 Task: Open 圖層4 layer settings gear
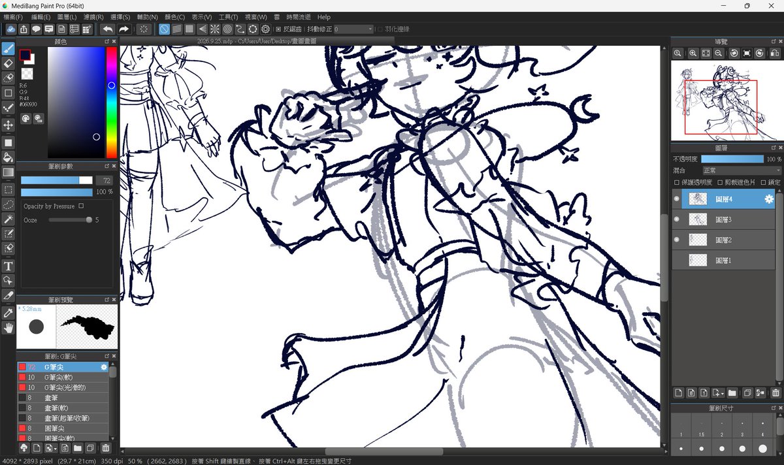click(x=768, y=199)
